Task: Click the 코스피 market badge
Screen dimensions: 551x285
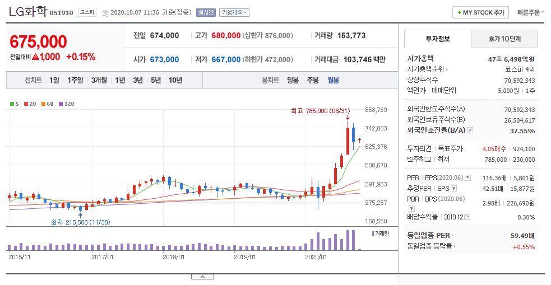Action: coord(87,13)
